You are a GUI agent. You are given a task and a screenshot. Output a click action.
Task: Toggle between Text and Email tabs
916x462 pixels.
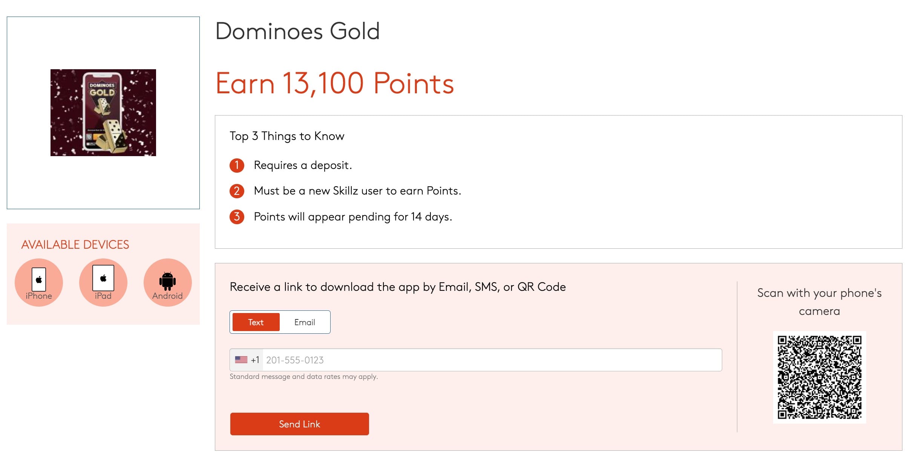280,322
